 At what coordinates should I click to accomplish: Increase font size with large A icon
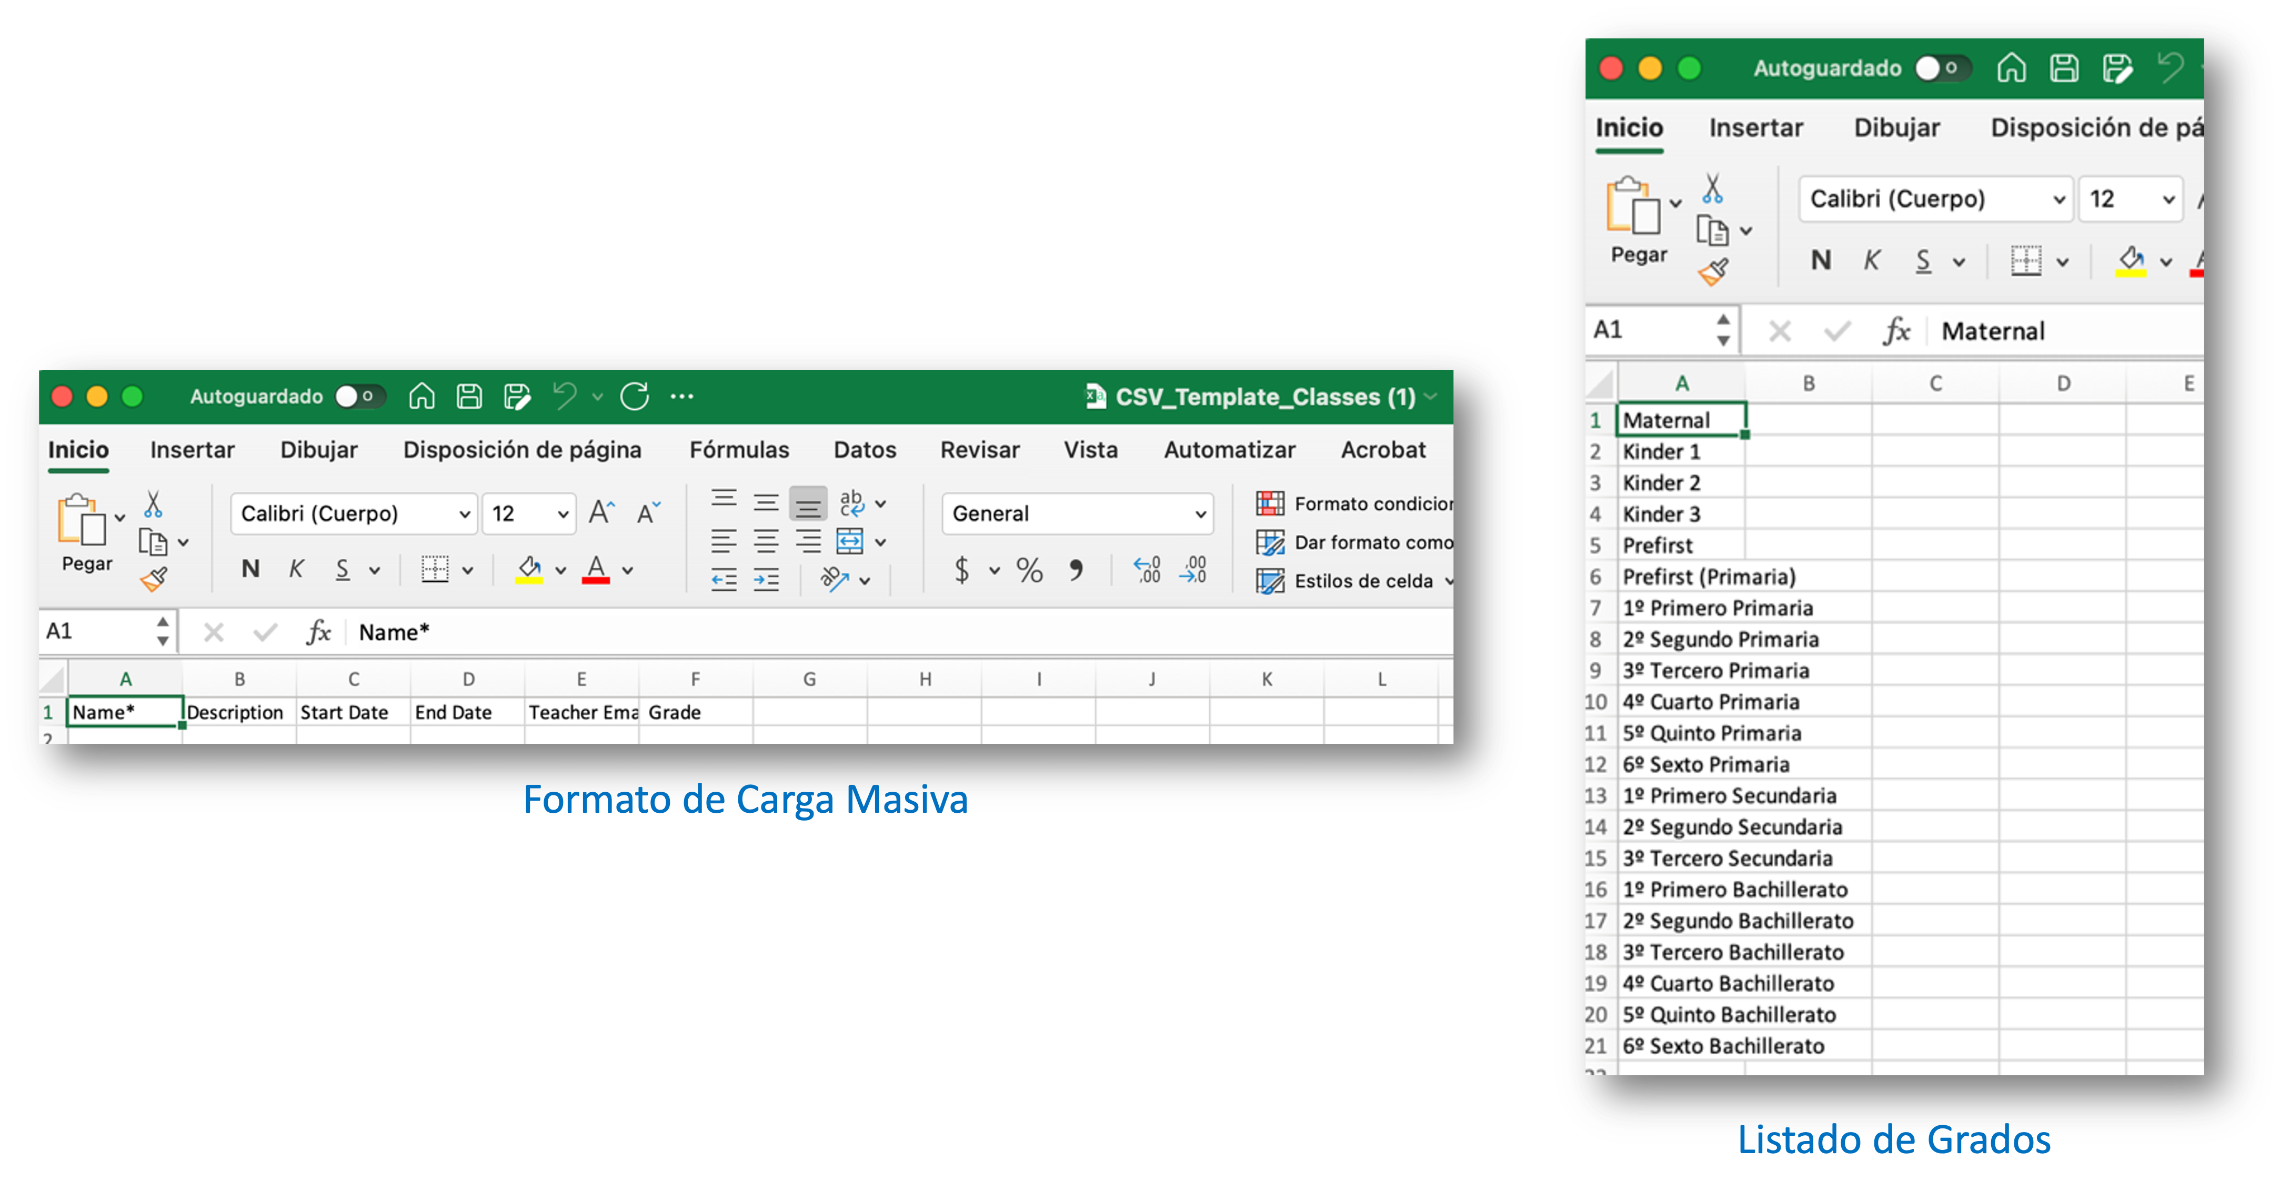tap(601, 513)
